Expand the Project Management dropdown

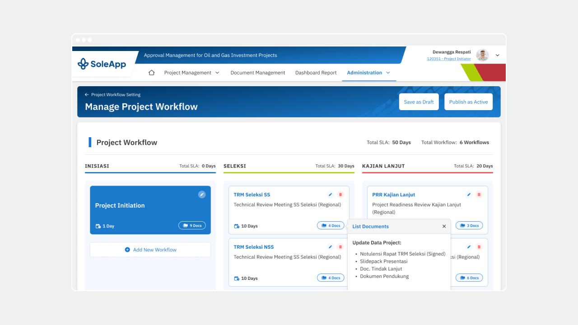191,72
